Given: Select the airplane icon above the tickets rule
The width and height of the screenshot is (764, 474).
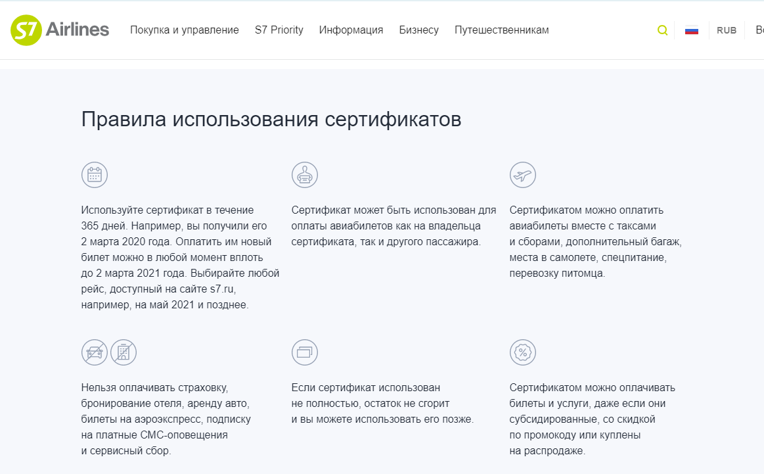Looking at the screenshot, I should (523, 175).
